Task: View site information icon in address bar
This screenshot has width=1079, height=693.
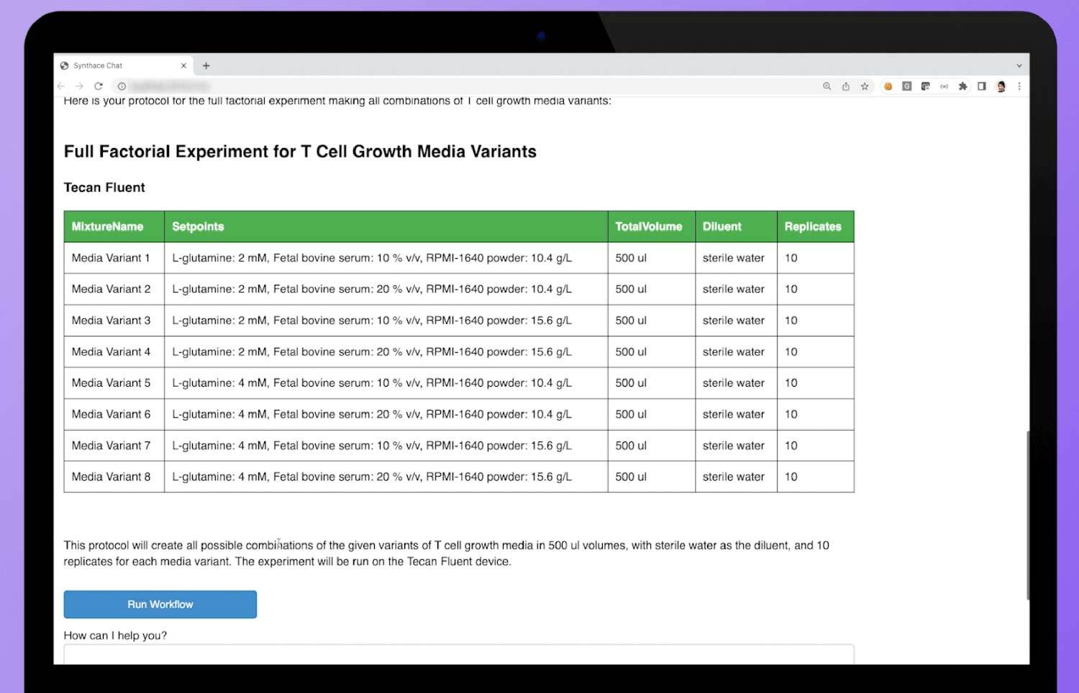Action: coord(122,86)
